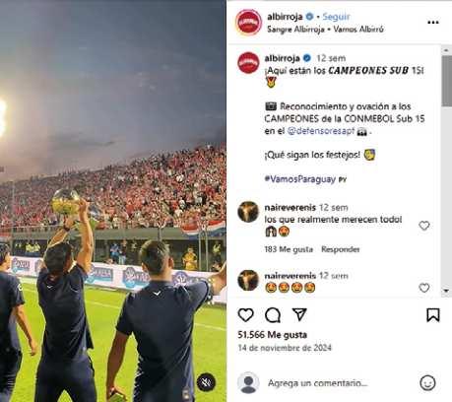Click the comments scrollbar down arrow
This screenshot has height=402, width=452.
pos(446,291)
